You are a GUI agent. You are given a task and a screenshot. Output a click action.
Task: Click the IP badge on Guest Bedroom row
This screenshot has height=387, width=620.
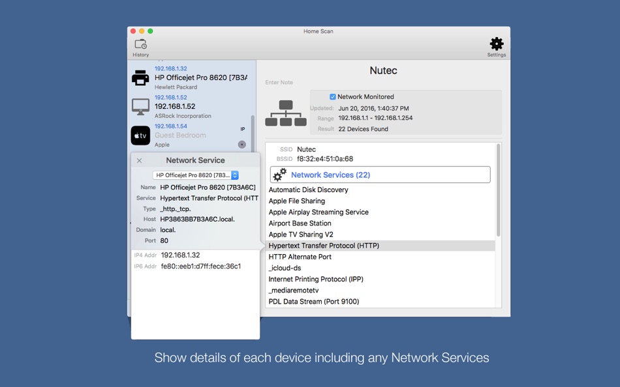[242, 129]
